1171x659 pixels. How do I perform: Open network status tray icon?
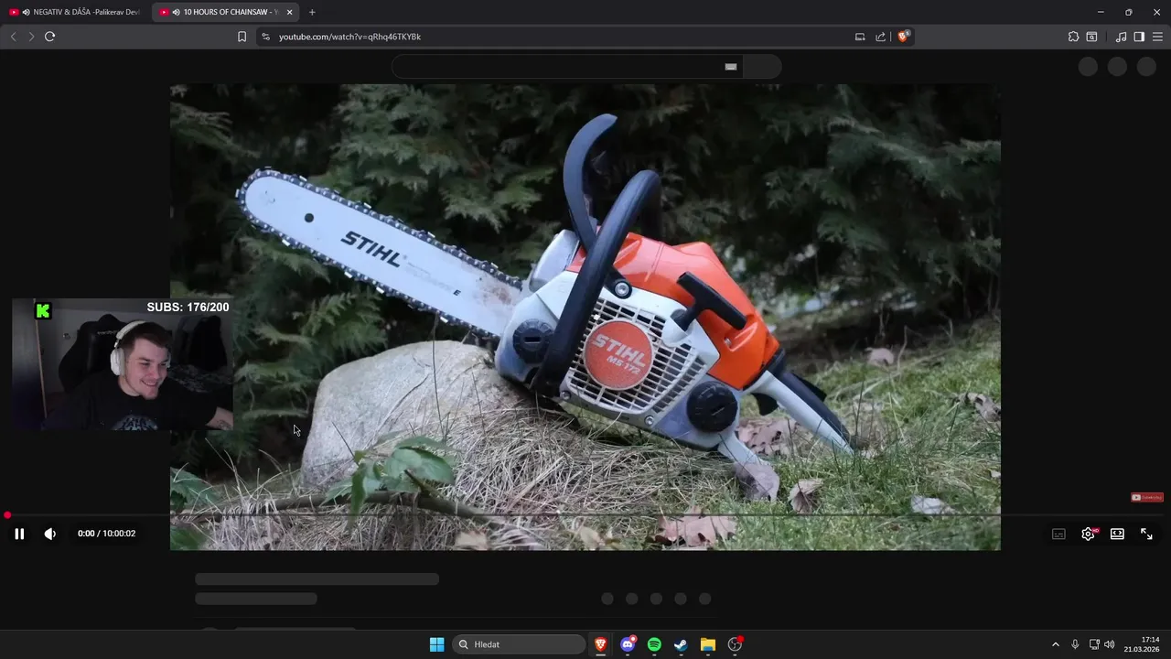pos(1094,644)
